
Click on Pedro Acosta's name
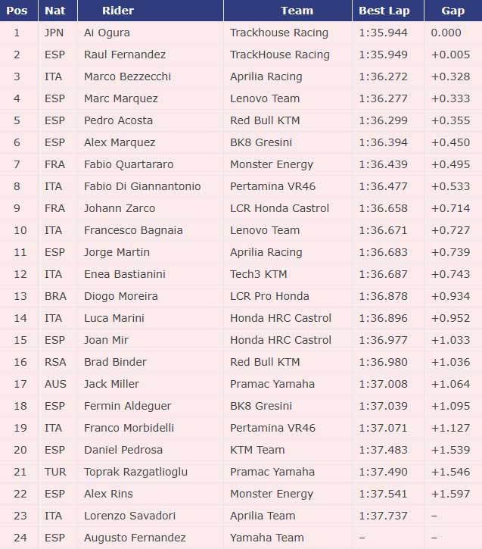point(118,120)
